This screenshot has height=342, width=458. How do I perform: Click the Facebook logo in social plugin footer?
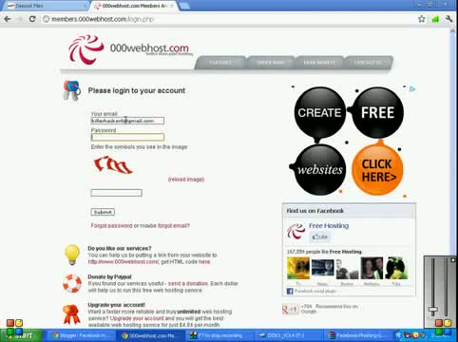[x=290, y=291]
